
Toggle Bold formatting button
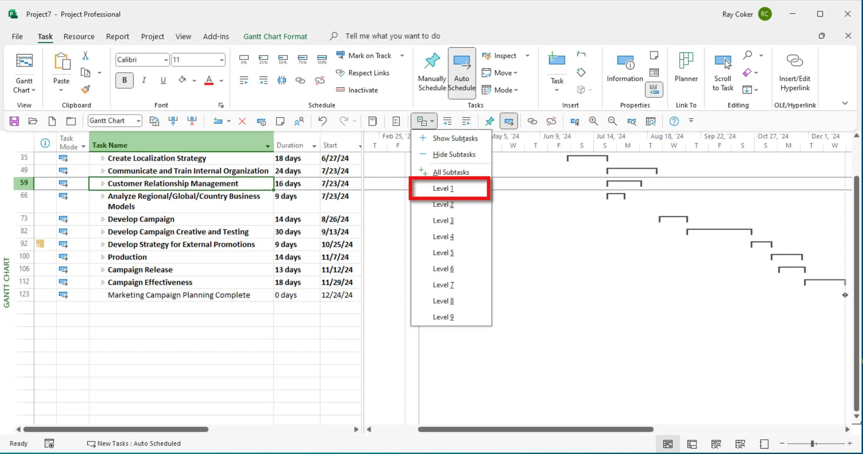124,80
